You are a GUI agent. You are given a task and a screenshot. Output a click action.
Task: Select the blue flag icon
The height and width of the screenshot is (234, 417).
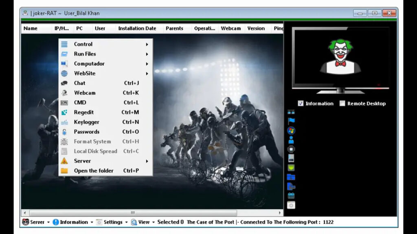click(x=291, y=121)
